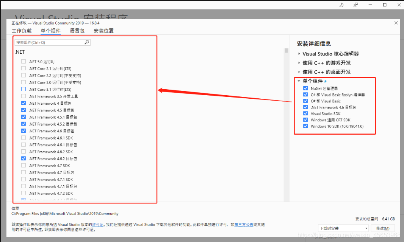Viewport: 404px width, 242px height.
Task: Open the 许可证 link
Action: [x=98, y=225]
